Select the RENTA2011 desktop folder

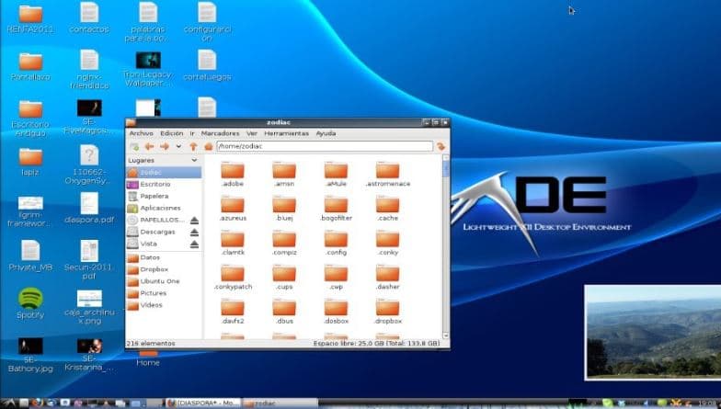[30, 18]
